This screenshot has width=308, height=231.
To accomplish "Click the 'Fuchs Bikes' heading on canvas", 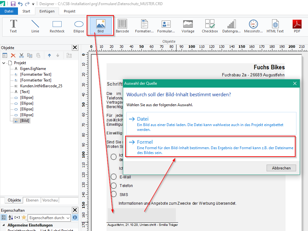I will coord(269,67).
